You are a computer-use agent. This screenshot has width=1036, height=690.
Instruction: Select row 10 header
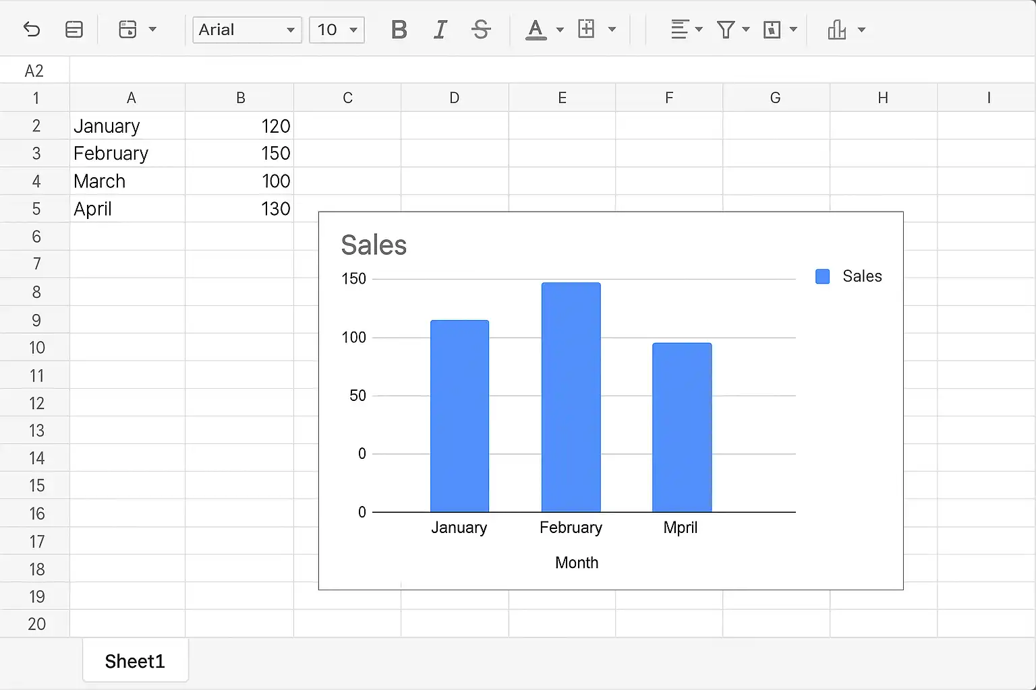pyautogui.click(x=34, y=348)
